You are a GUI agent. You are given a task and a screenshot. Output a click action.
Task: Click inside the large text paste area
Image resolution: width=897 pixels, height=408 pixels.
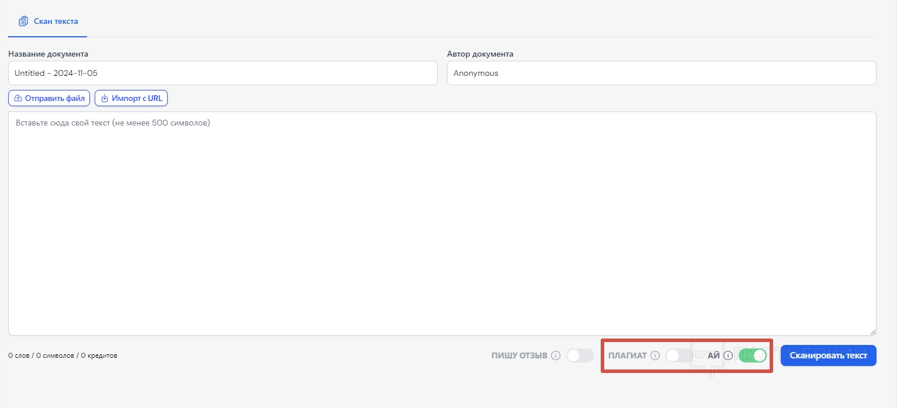[442, 223]
